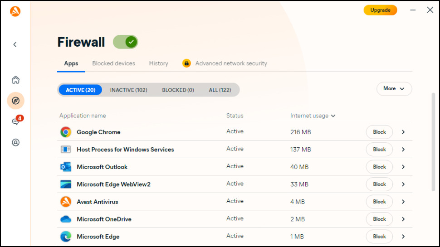This screenshot has width=440, height=247.
Task: Click the Microsoft OneDrive cloud icon
Action: click(66, 219)
